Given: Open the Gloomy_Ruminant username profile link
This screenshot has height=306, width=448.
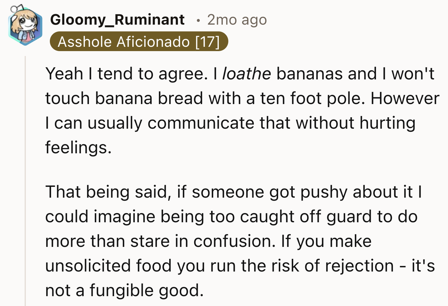Looking at the screenshot, I should [117, 20].
